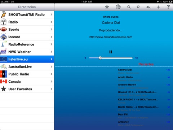173x130 pixels.
Task: Expand Radio row chevron
Action: click(52, 22)
